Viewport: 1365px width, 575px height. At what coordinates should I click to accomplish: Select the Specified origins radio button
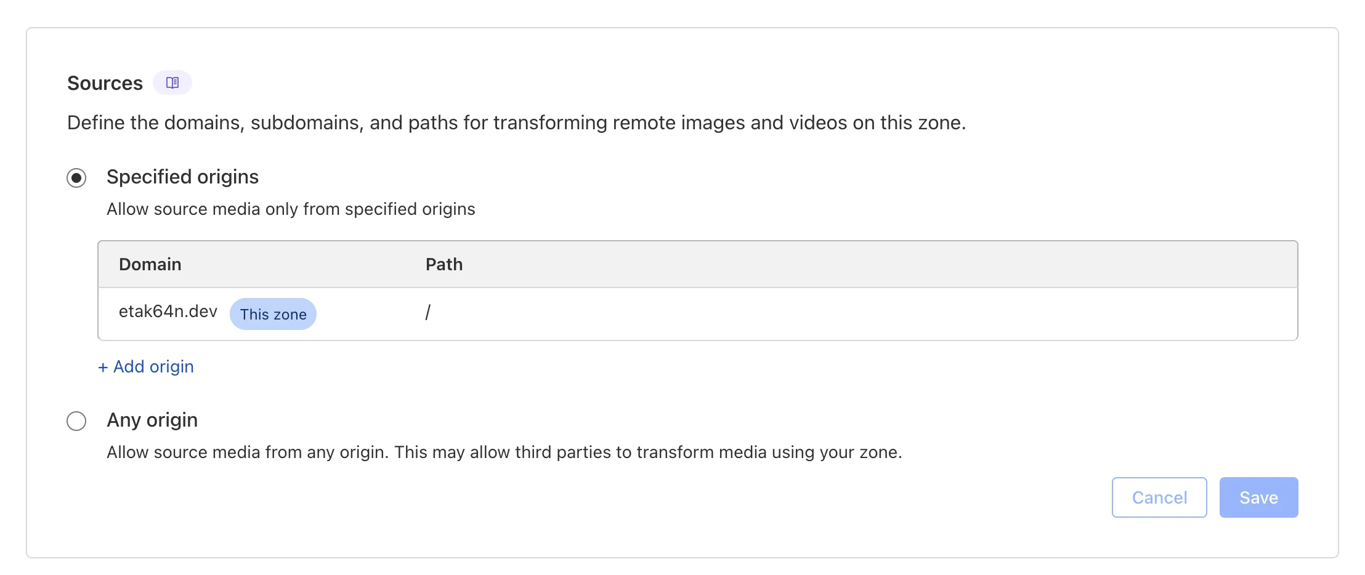click(x=76, y=178)
